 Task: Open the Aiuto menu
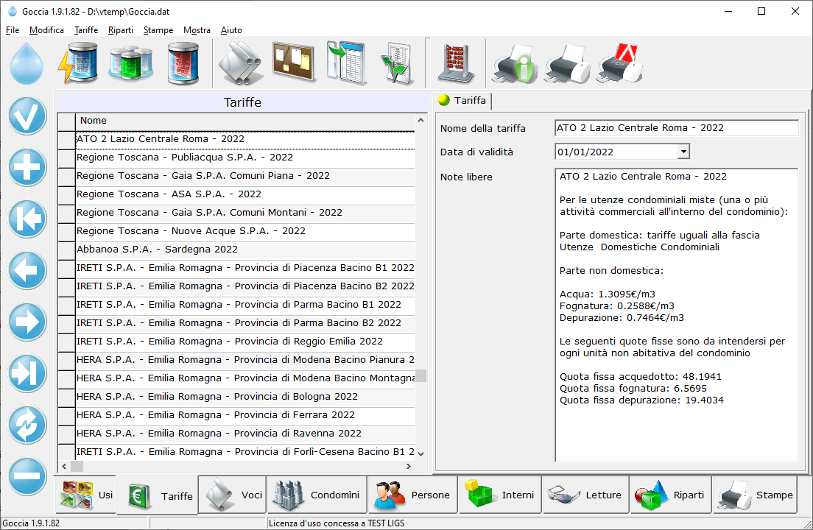tap(231, 30)
